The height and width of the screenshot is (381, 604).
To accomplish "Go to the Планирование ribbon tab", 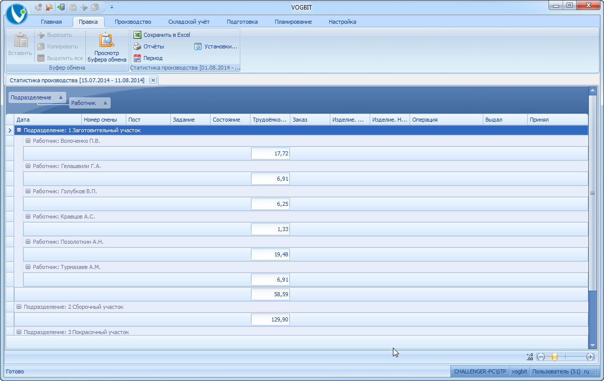I will tap(293, 22).
